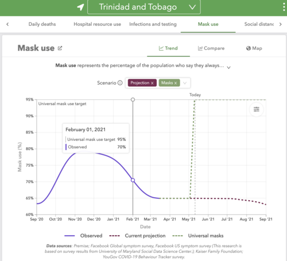Viewport: 287px width, 261px height.
Task: Switch to Daily deaths tab
Action: [42, 24]
